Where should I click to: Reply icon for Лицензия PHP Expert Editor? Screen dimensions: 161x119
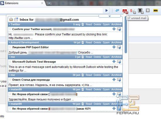[119, 47]
